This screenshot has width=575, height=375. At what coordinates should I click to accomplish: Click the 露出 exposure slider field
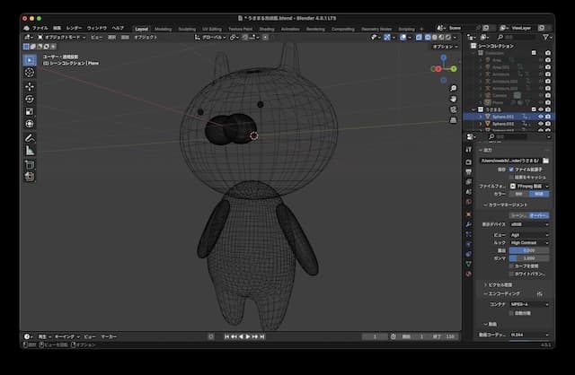(x=529, y=250)
